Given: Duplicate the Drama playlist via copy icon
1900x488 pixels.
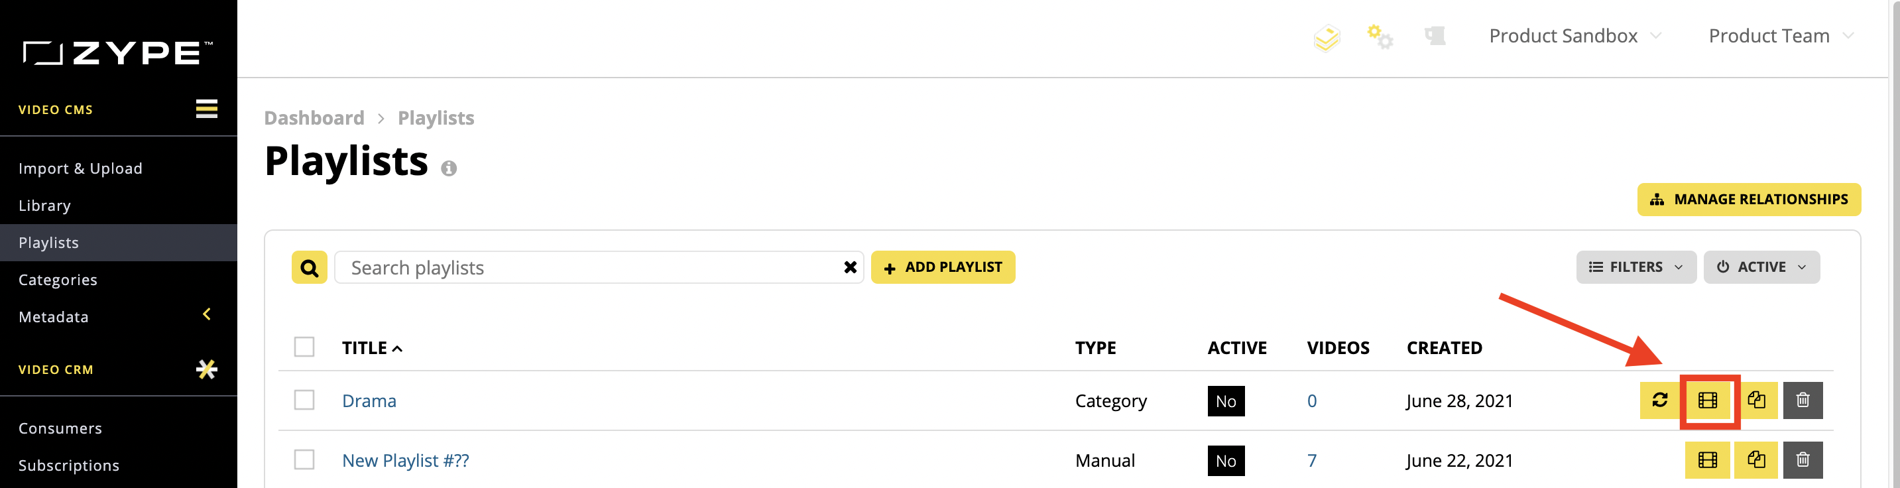Looking at the screenshot, I should [x=1756, y=400].
